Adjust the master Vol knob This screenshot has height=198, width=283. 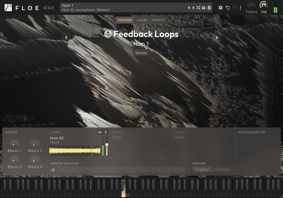264,5
